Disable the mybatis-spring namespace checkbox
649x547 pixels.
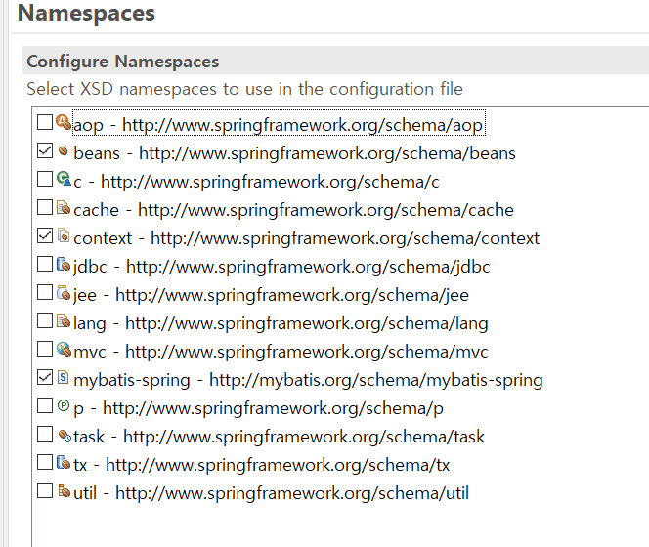45,377
